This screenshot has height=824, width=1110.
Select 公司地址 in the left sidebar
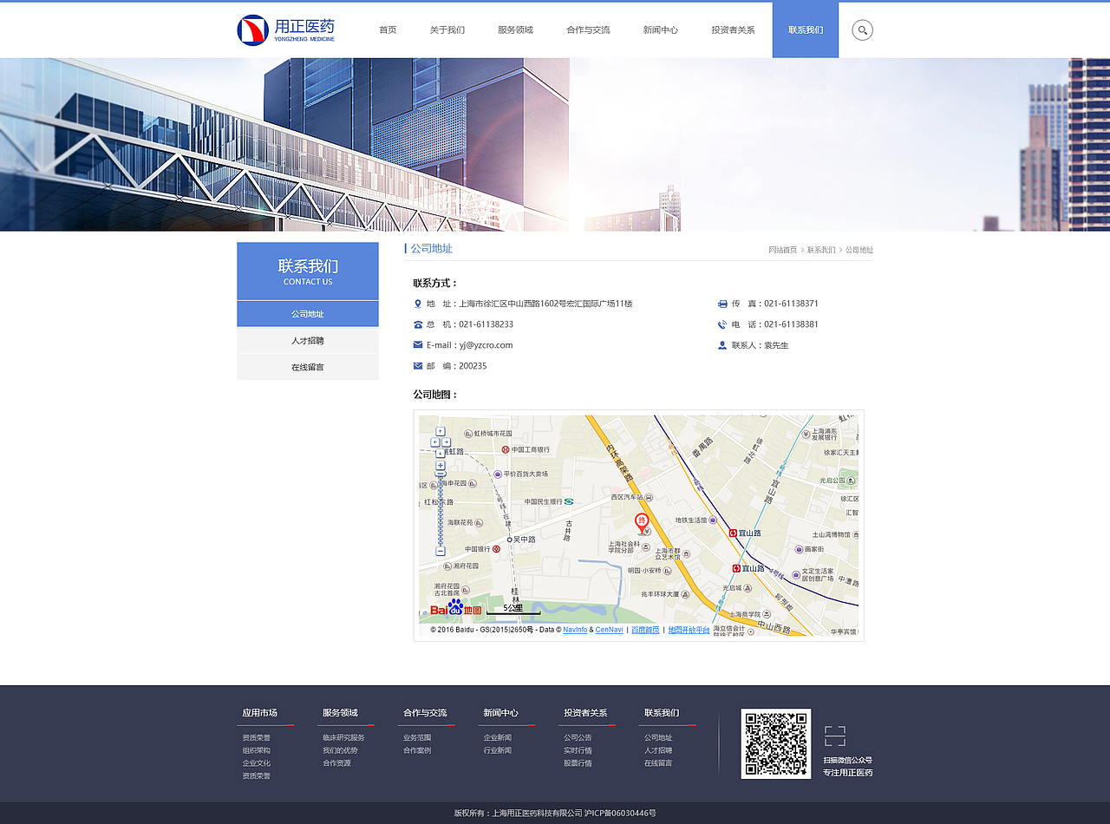click(308, 314)
